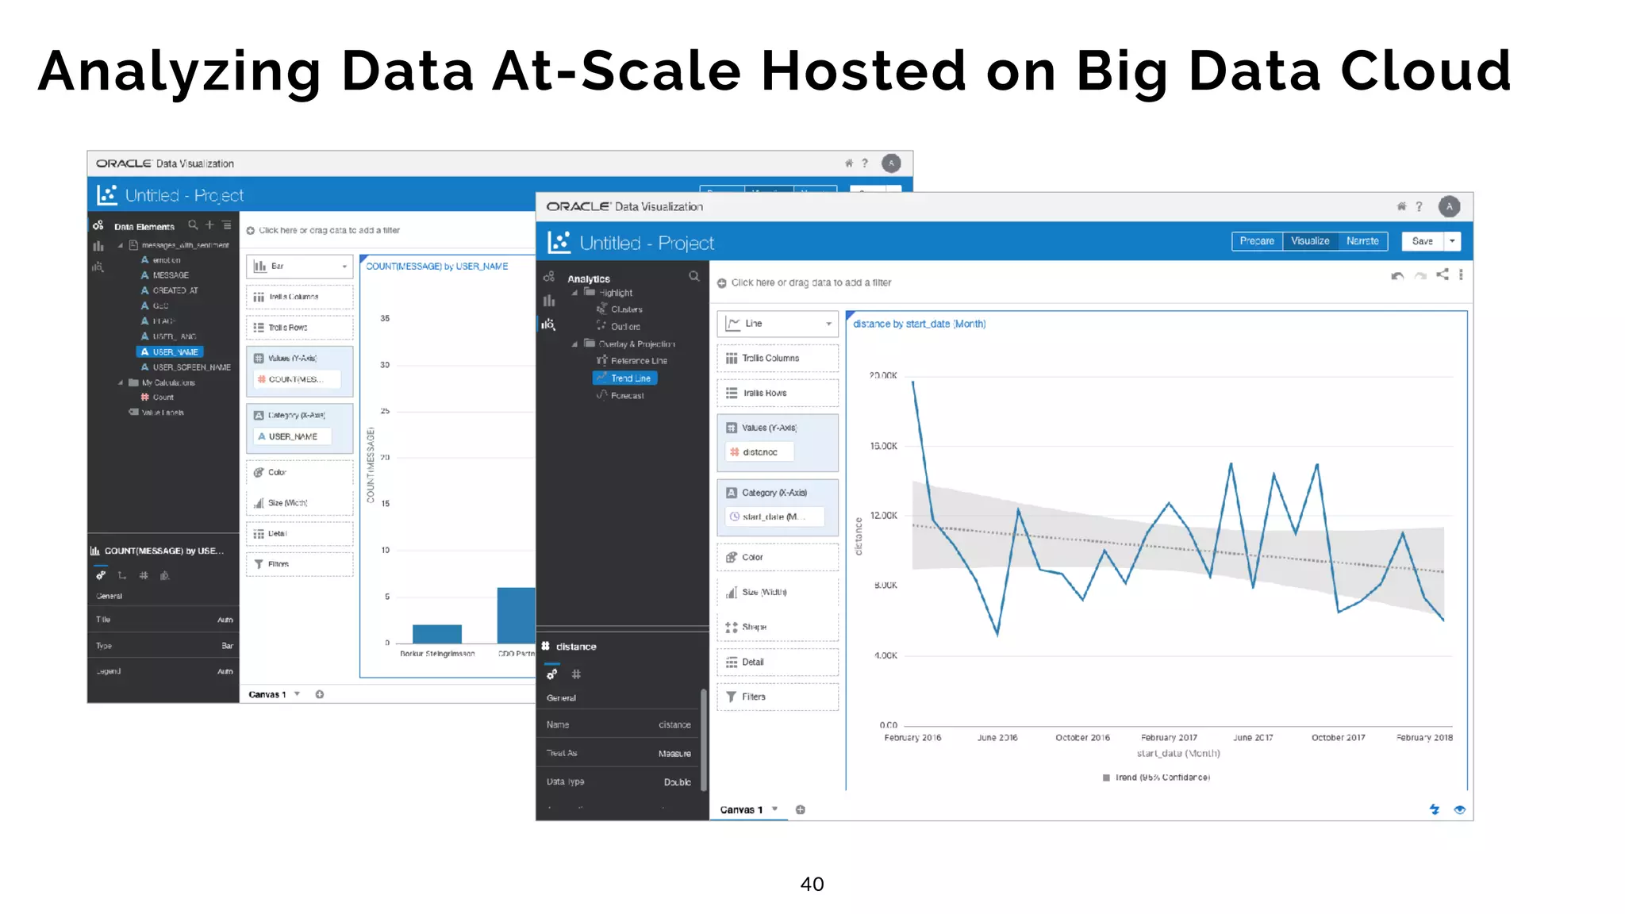Switch to the Prepare tab
1625x914 pixels.
[1257, 241]
